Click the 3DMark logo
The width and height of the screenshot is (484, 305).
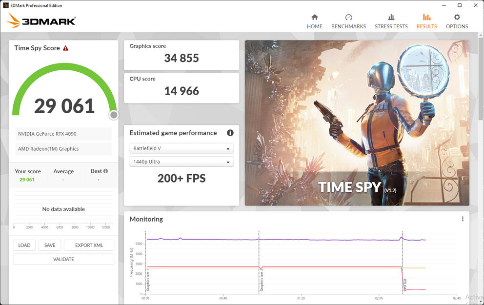41,20
